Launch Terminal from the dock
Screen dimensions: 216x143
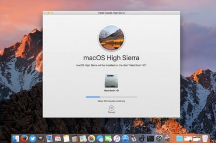coord(150,139)
